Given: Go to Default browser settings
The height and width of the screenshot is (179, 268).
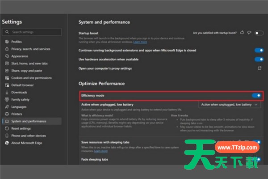Looking at the screenshot, I should tap(22, 85).
